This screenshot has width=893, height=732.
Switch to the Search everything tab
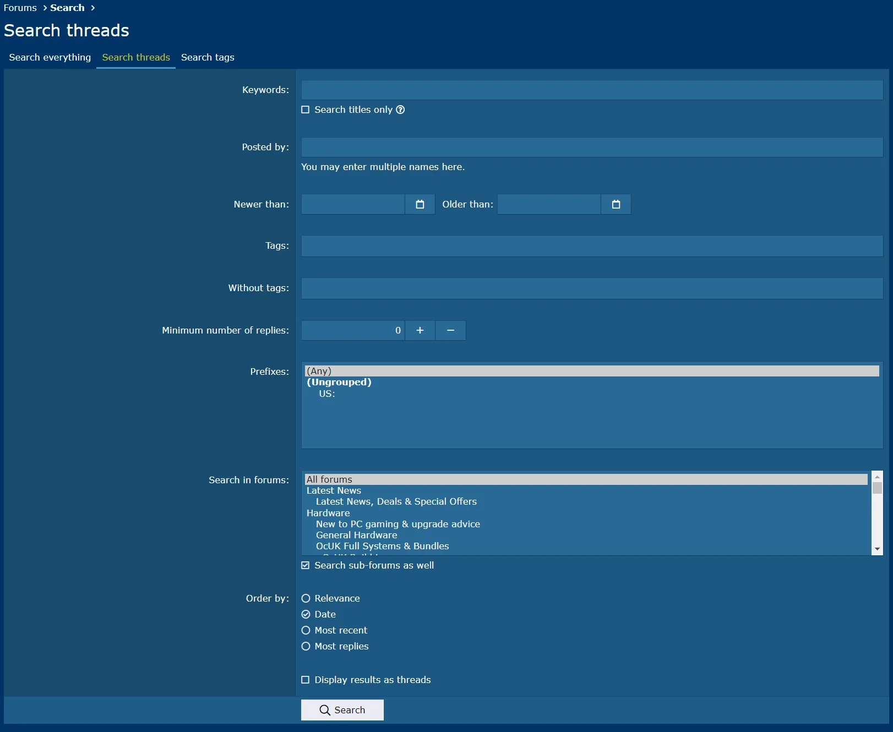click(50, 57)
